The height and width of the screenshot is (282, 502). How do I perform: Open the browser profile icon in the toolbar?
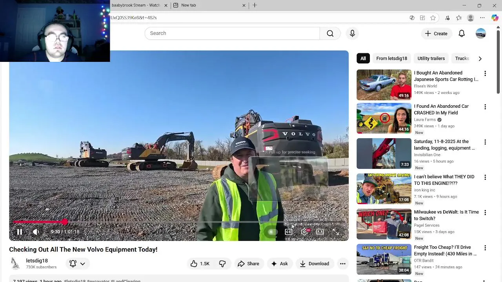pos(471,18)
